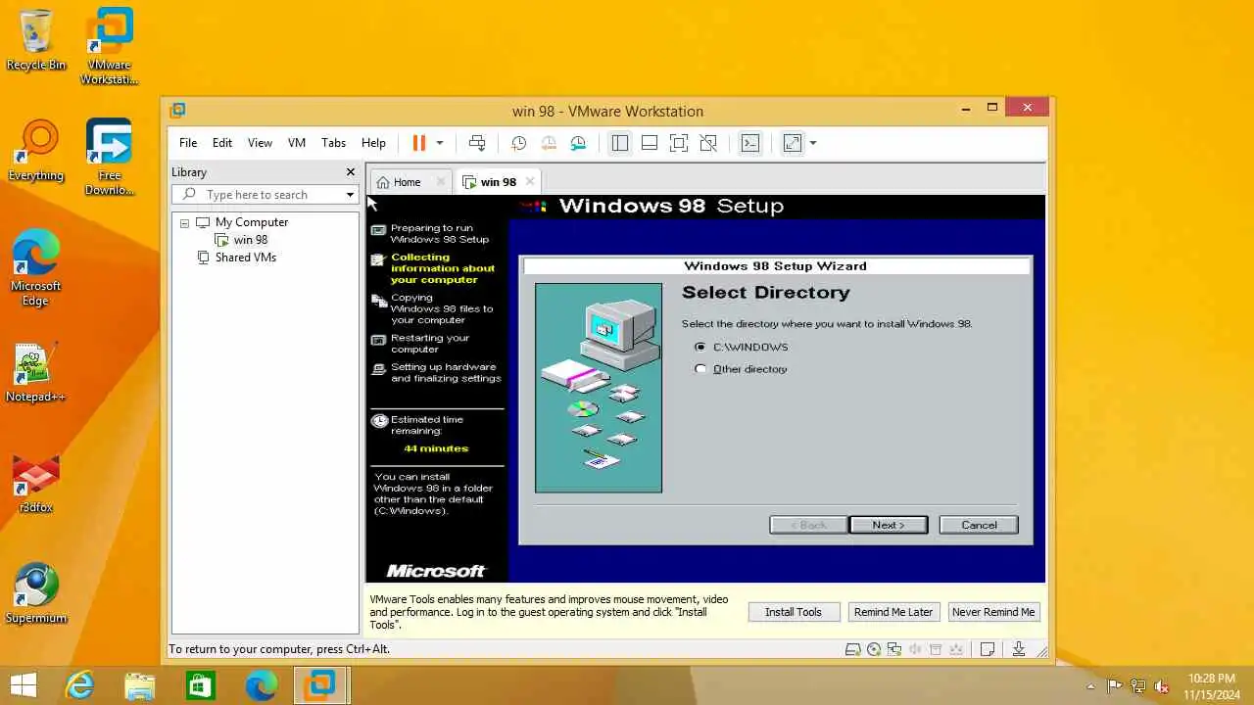
Task: Click Next in the Setup Wizard
Action: 889,525
